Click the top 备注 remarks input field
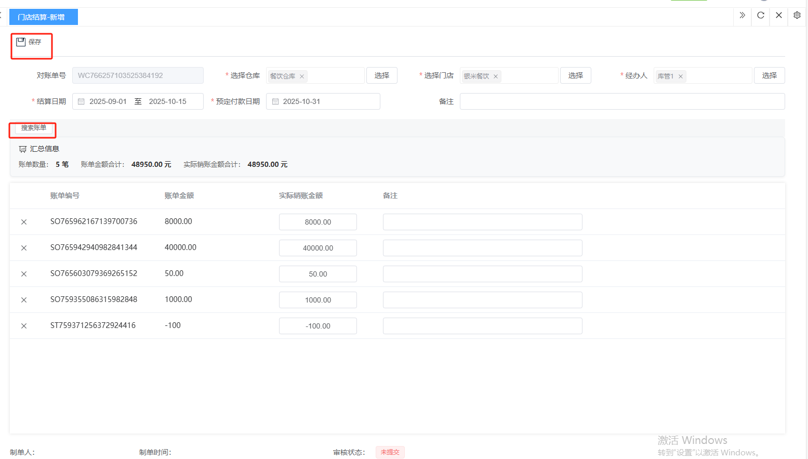 [x=622, y=101]
